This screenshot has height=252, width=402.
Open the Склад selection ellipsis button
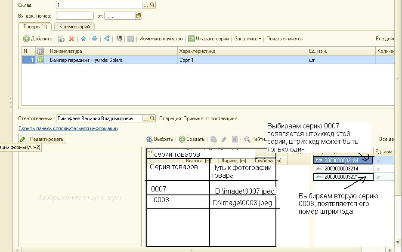(x=146, y=5)
